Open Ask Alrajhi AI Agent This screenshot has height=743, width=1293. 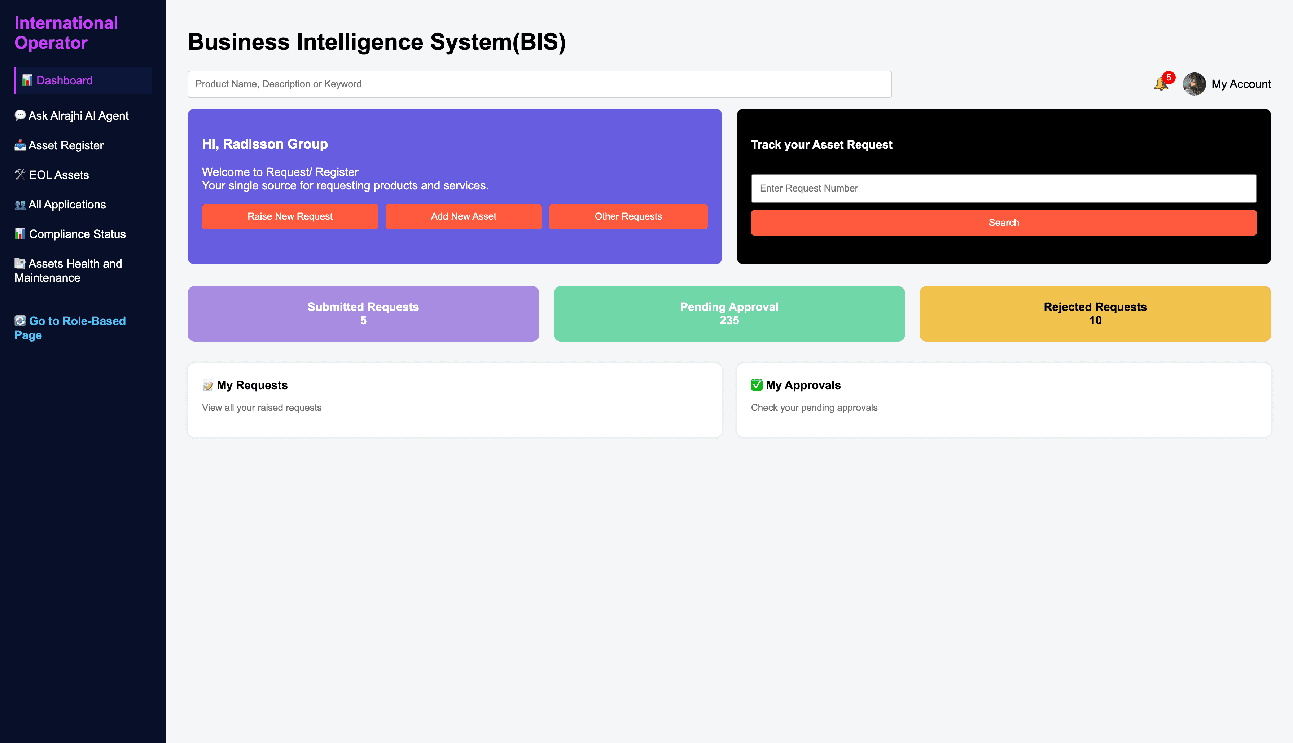pyautogui.click(x=71, y=116)
